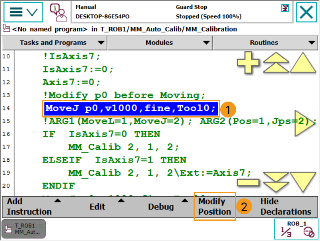This screenshot has width=320, height=241.
Task: Open the ABB main menu button
Action: tap(23, 12)
